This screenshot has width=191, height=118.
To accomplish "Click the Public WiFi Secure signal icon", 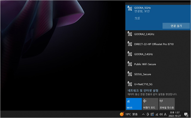I will (x=130, y=64).
